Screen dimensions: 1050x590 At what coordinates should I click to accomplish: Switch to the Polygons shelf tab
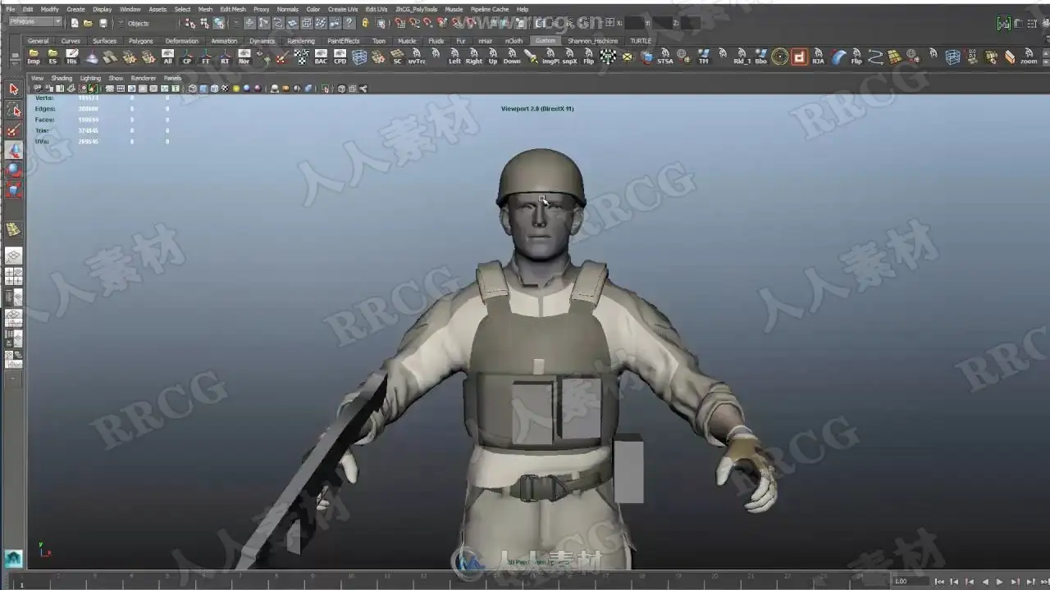(140, 40)
